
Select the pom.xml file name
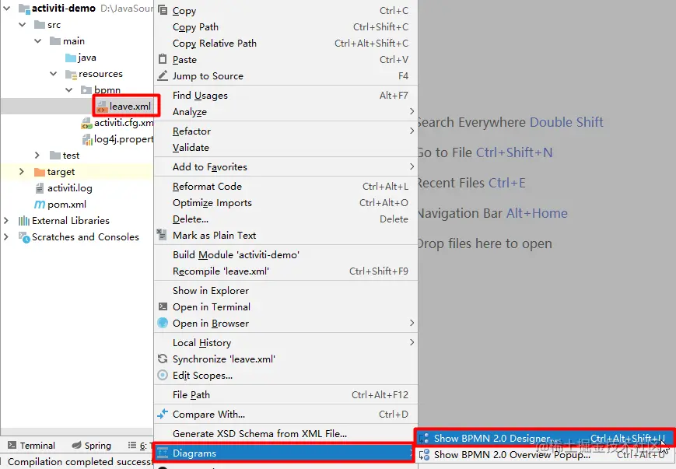click(x=67, y=205)
